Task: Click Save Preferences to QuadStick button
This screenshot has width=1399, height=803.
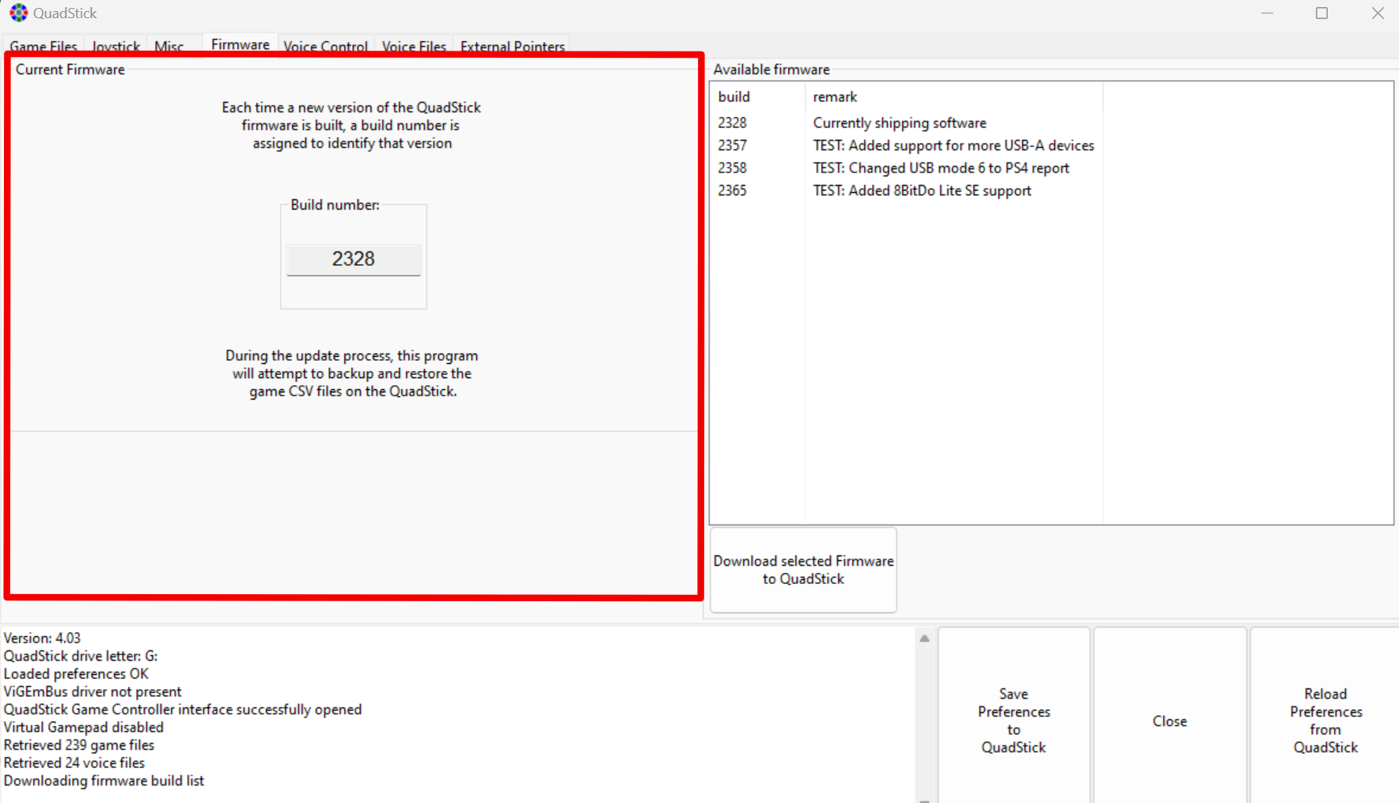Action: 1014,720
